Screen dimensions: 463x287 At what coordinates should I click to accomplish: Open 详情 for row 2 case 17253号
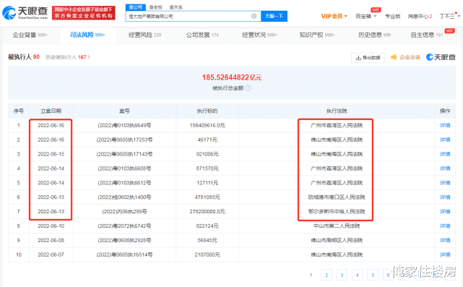(445, 140)
